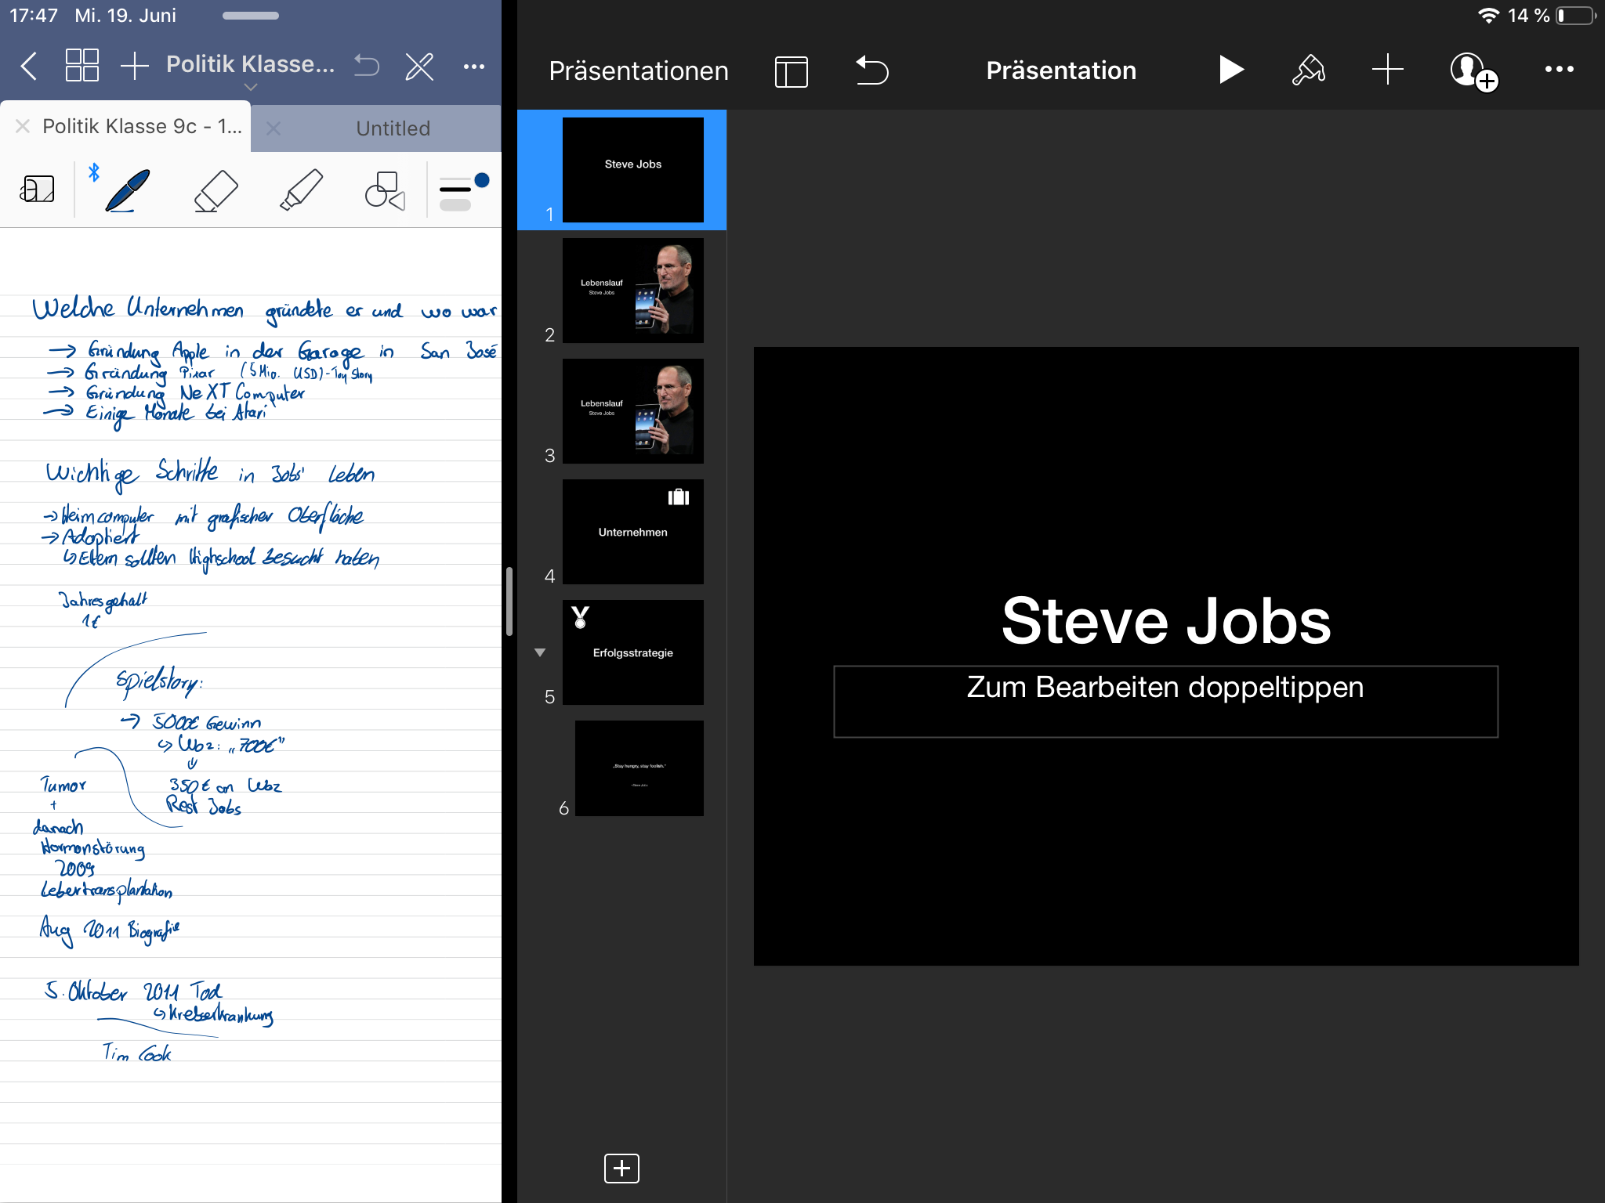
Task: Select the Eraser tool
Action: [216, 190]
